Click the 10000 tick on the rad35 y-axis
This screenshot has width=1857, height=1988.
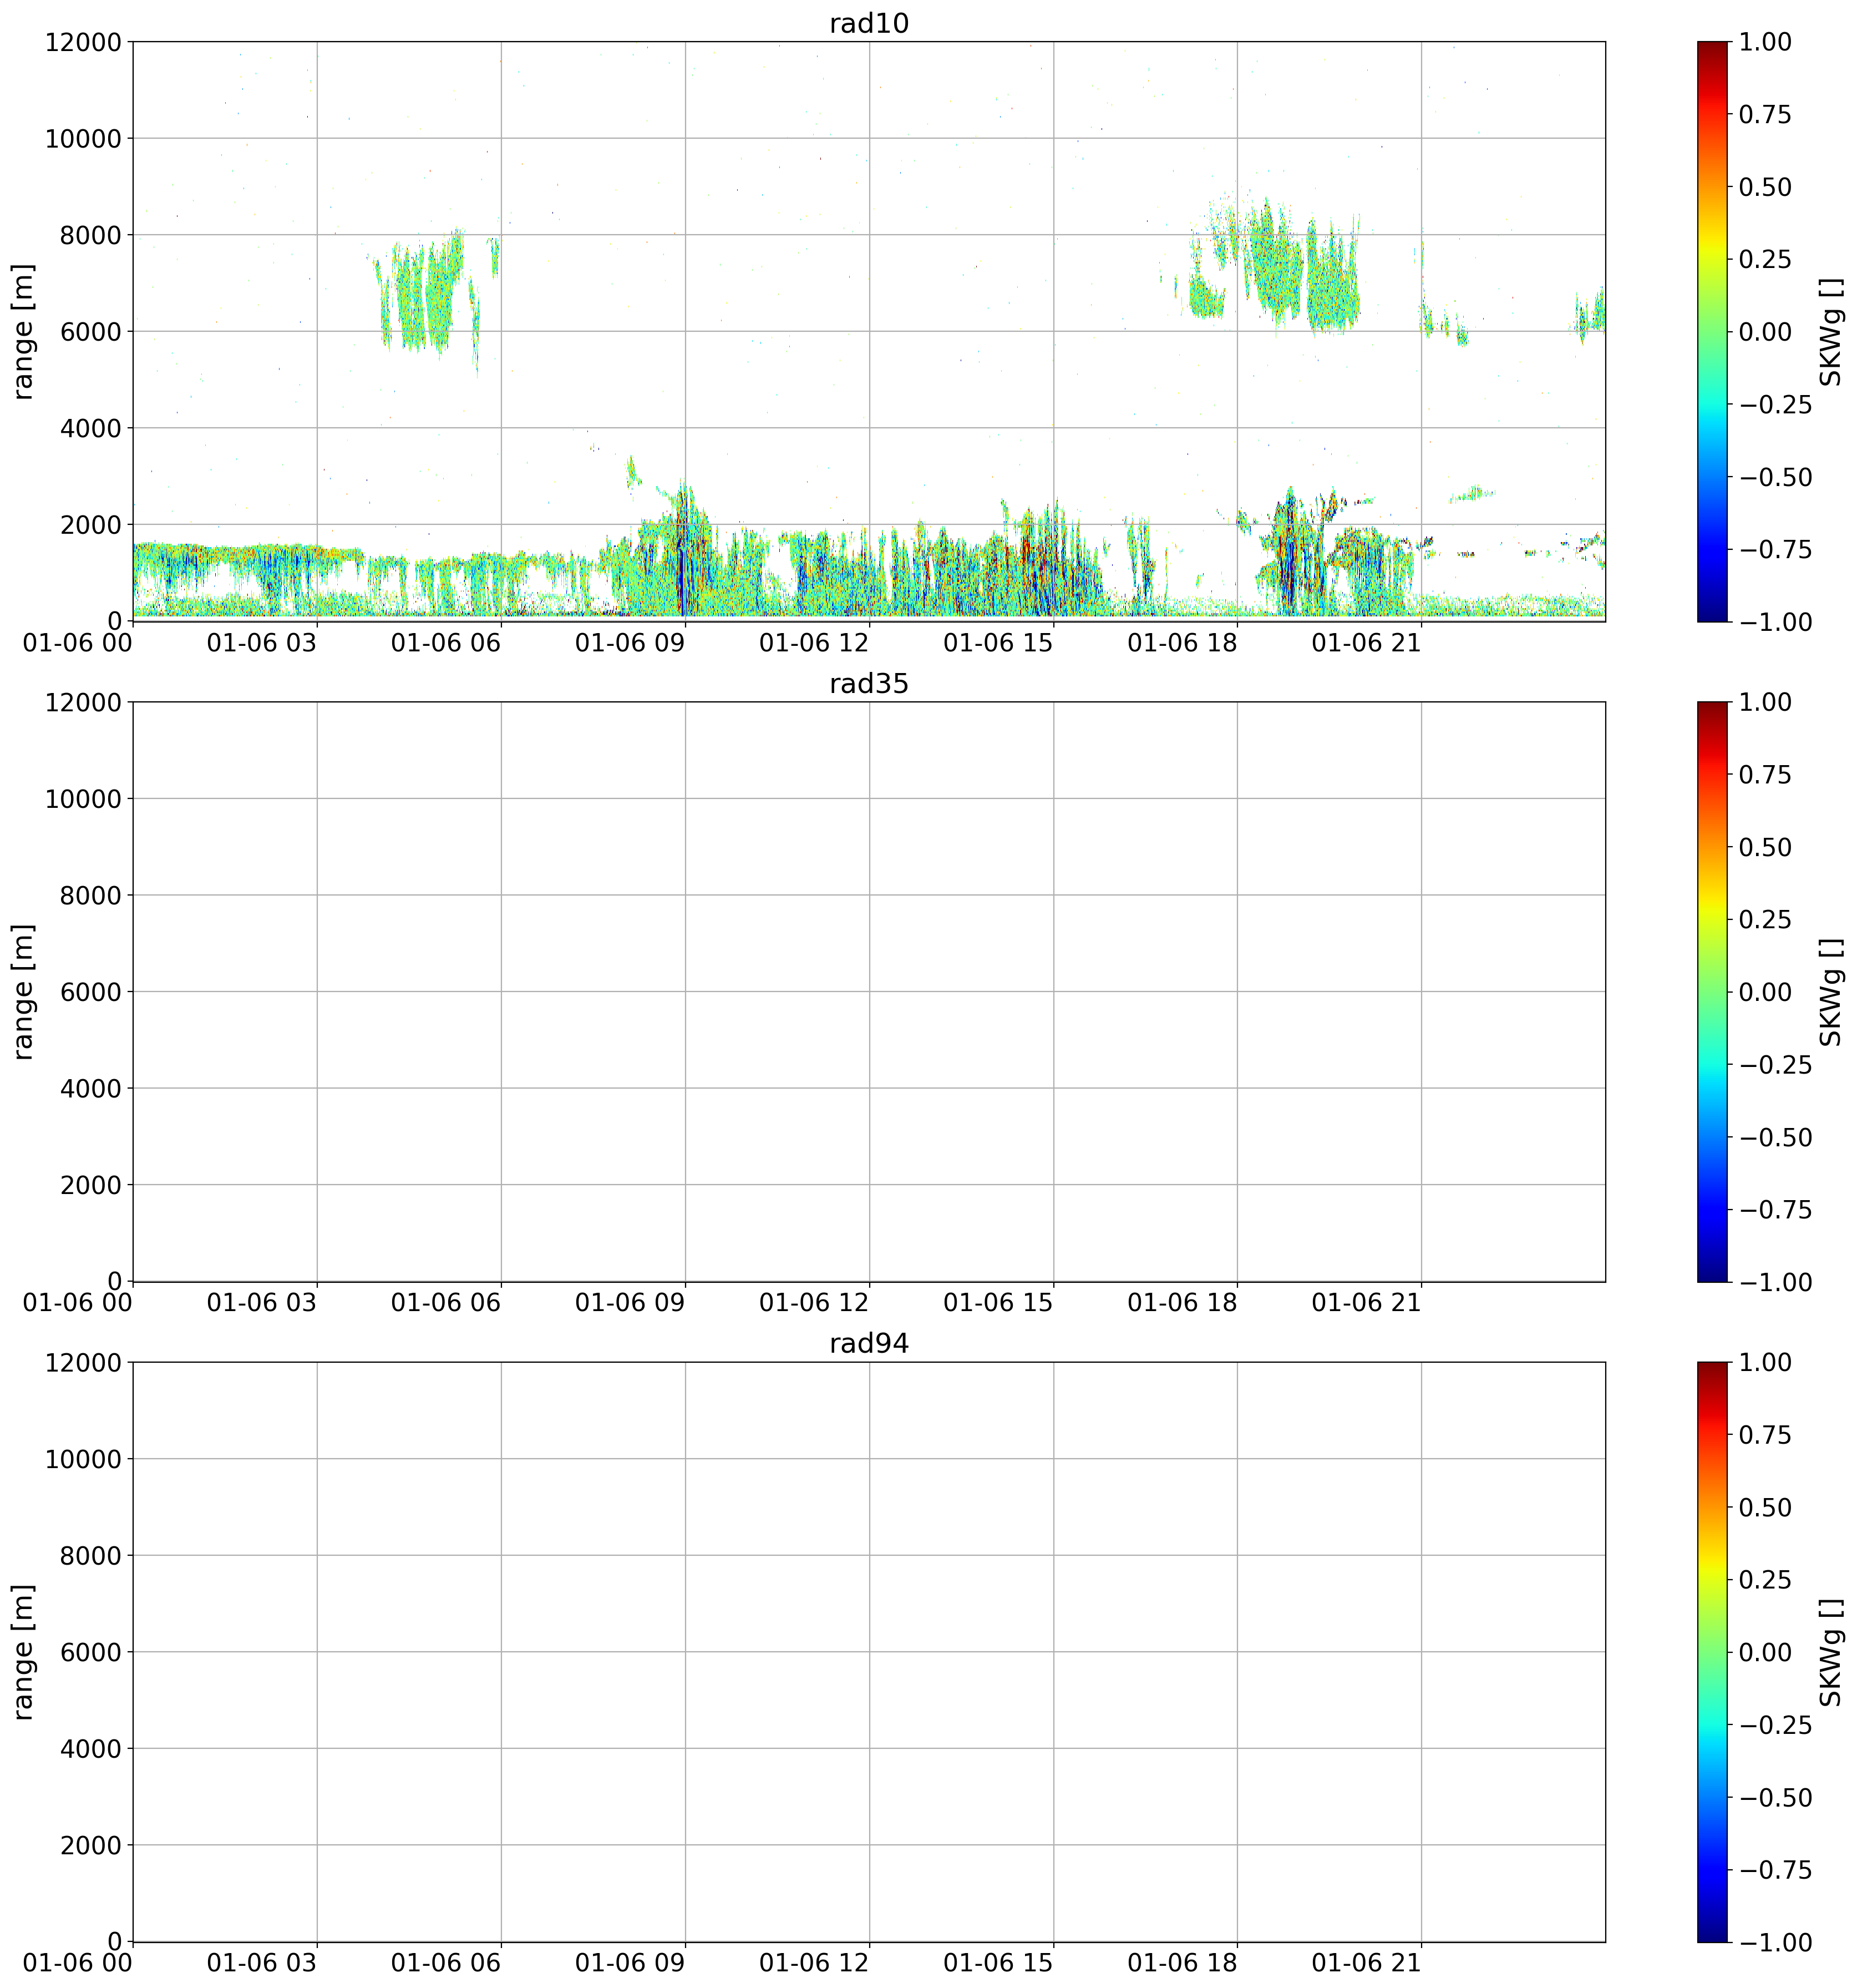pos(83,798)
